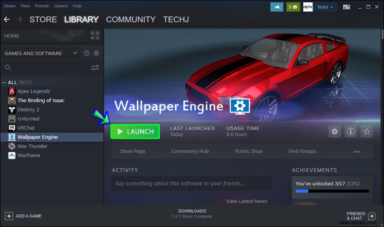Click Add a Game plus icon
384x227 pixels.
pos(9,216)
